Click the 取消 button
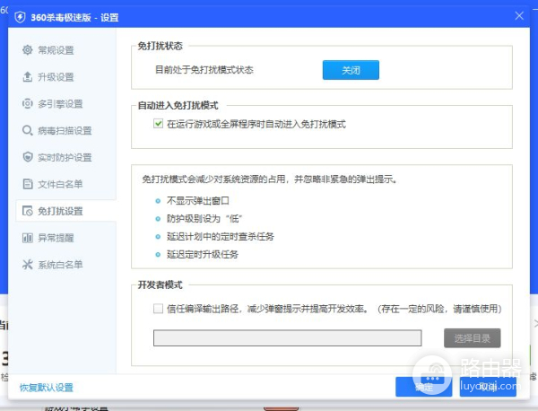 pos(488,387)
